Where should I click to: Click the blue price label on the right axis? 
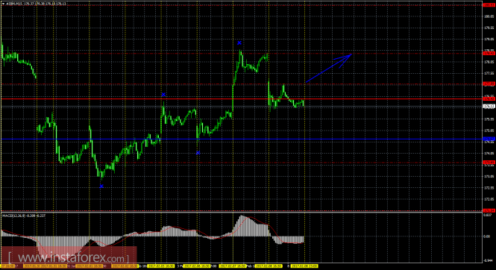point(489,139)
